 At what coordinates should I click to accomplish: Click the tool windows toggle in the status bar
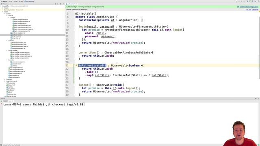coord(1,145)
